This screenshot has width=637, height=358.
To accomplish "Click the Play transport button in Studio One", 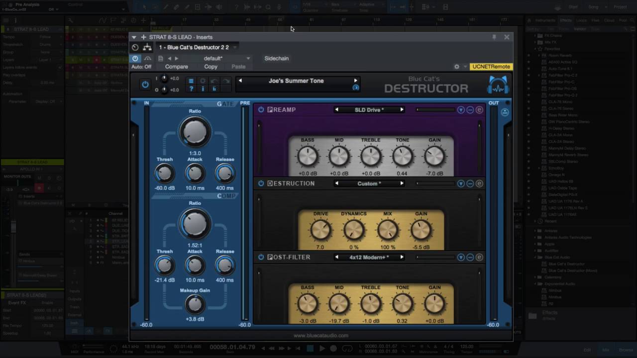I will pos(321,349).
